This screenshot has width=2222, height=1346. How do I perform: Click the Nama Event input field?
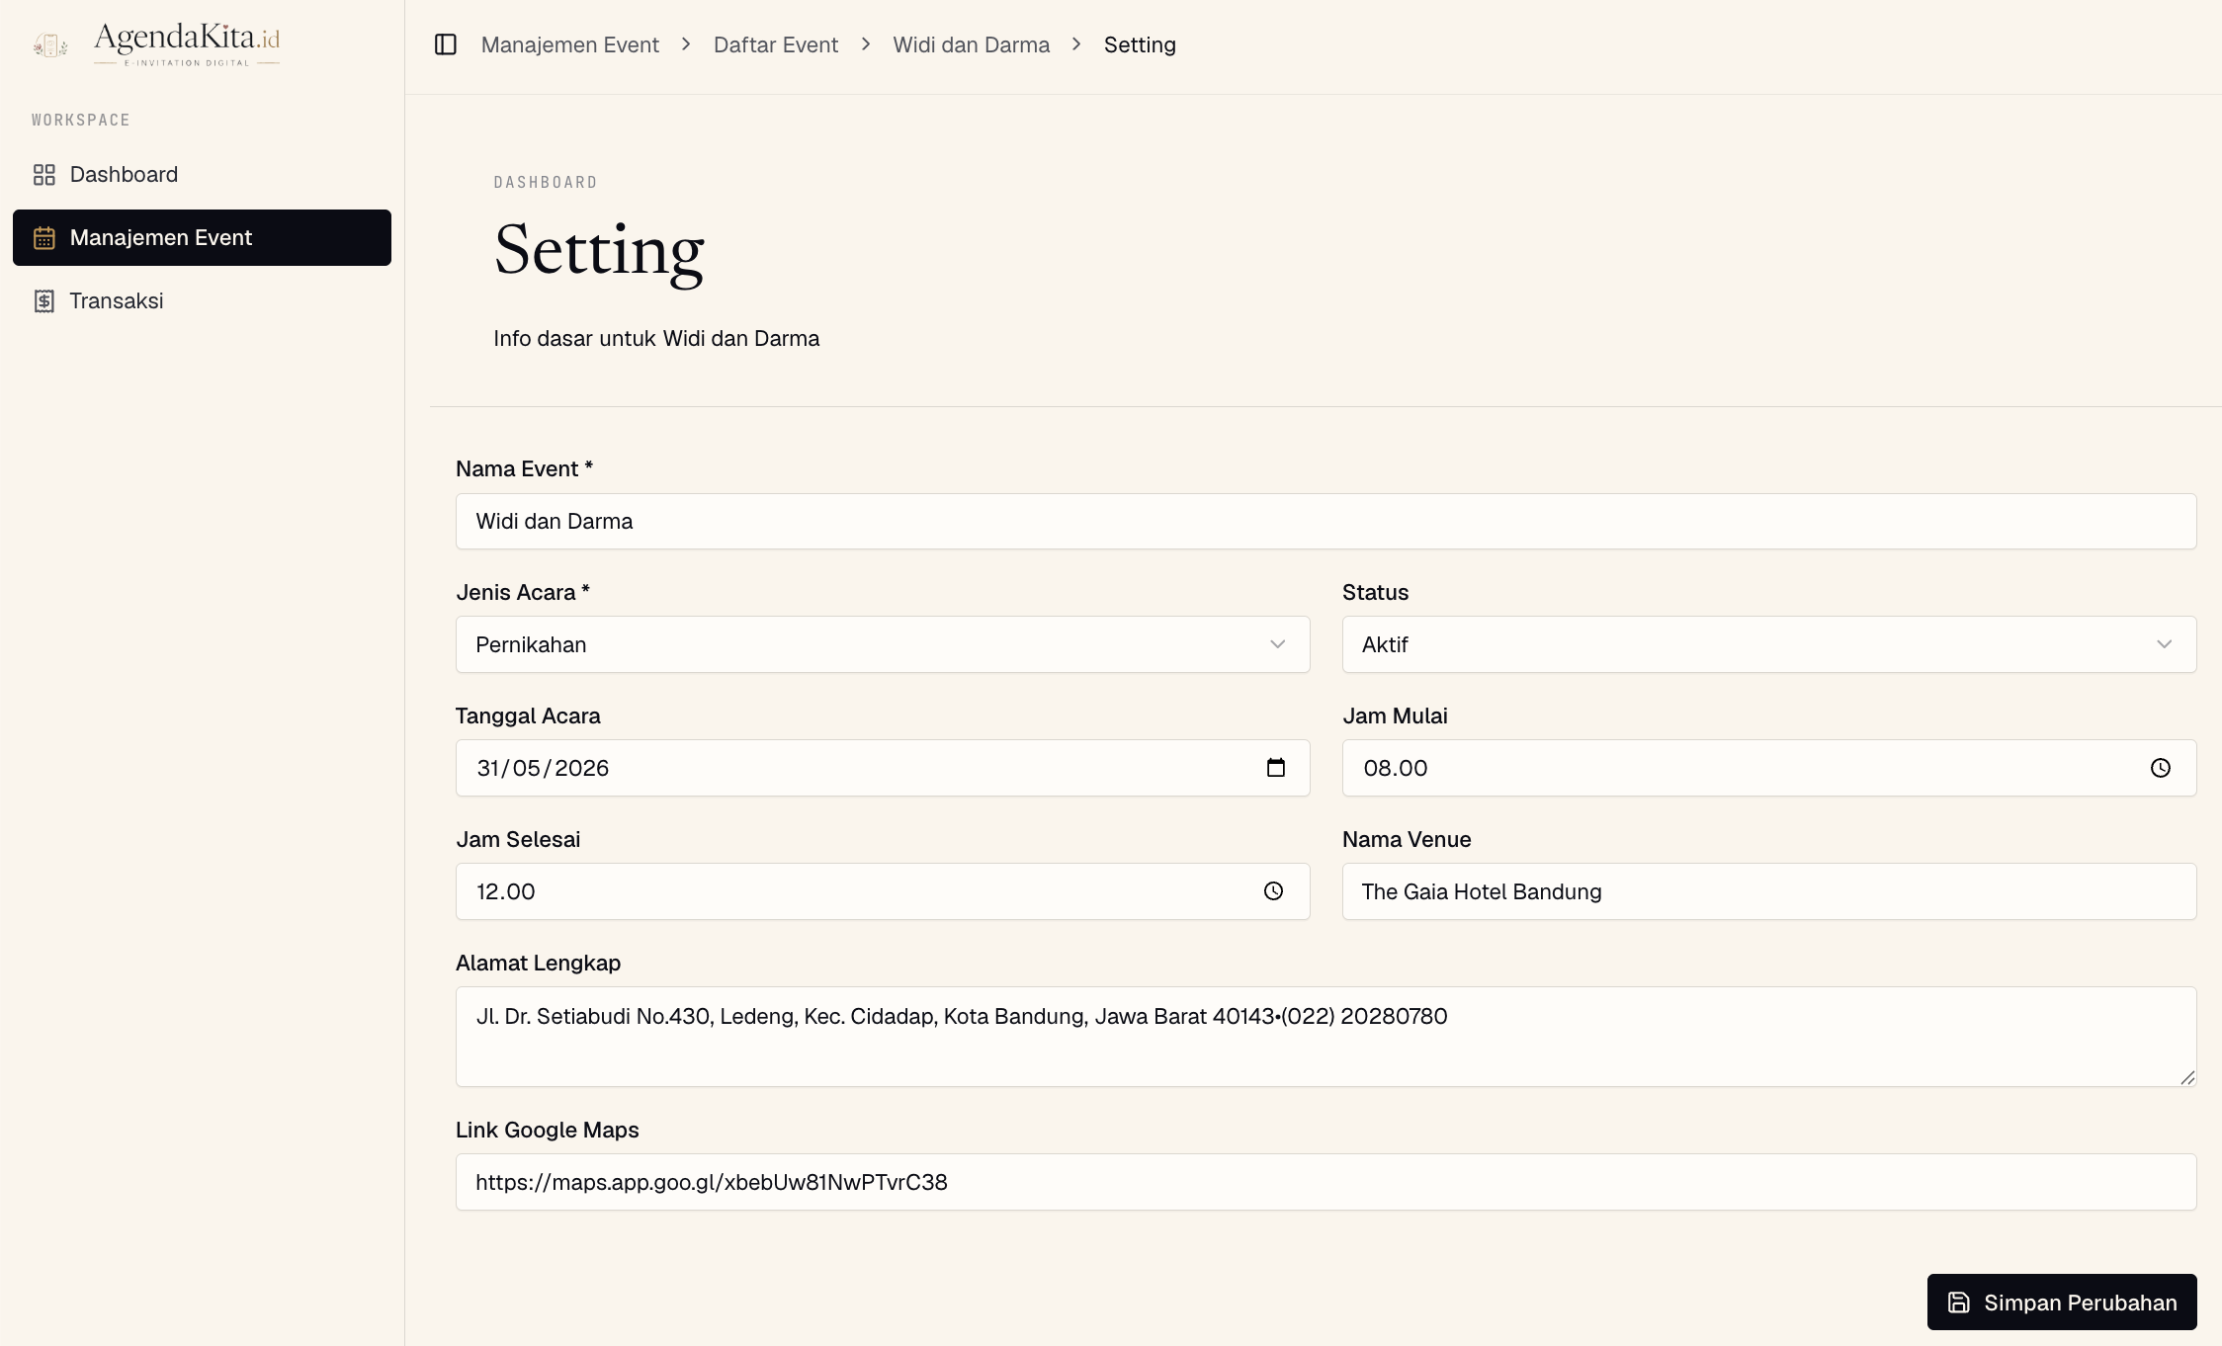pos(1326,521)
